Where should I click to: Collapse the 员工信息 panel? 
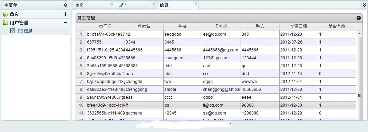358,18
